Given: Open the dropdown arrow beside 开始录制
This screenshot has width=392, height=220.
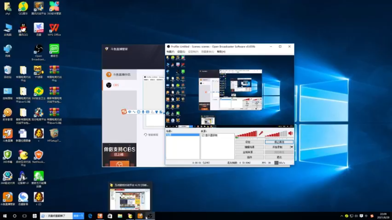Looking at the screenshot, I should tap(292, 147).
